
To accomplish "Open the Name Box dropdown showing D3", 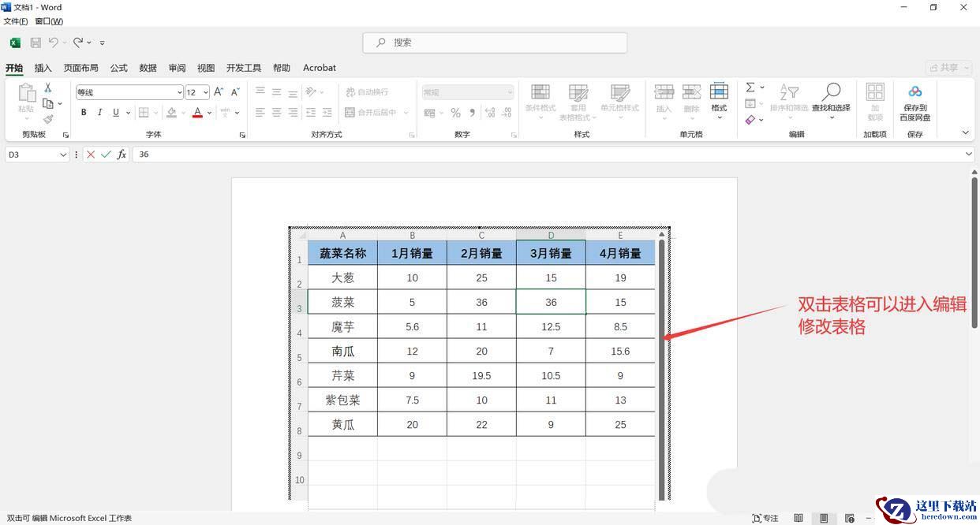I will click(64, 155).
